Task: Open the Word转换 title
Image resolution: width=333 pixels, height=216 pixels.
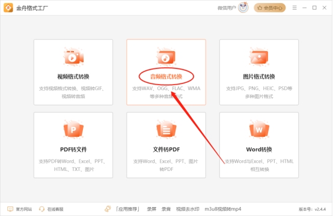Action: point(259,149)
